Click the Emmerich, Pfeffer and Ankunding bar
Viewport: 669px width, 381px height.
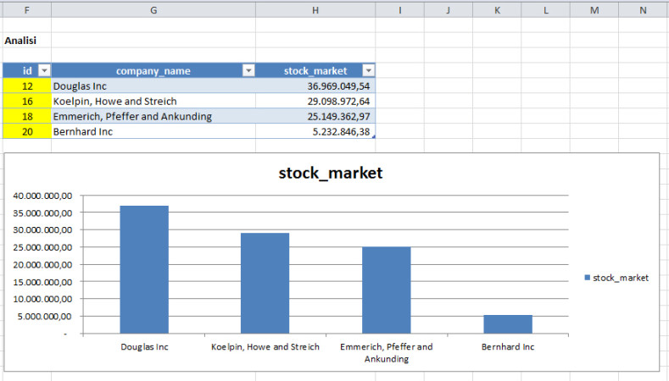(x=386, y=290)
